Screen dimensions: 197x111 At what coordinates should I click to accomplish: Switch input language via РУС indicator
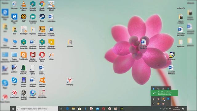[x=170, y=109]
